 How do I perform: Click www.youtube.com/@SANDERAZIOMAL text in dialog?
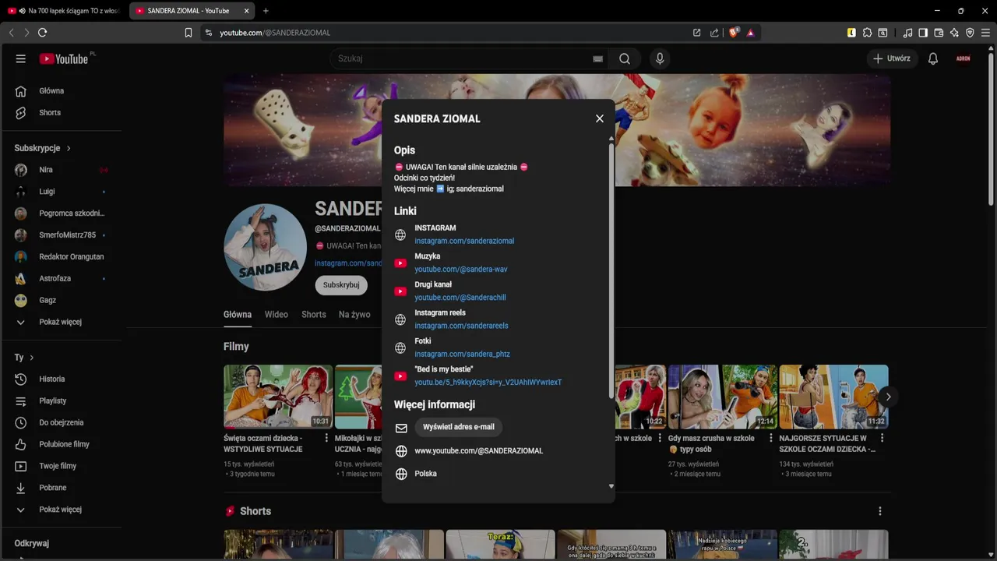tap(479, 451)
